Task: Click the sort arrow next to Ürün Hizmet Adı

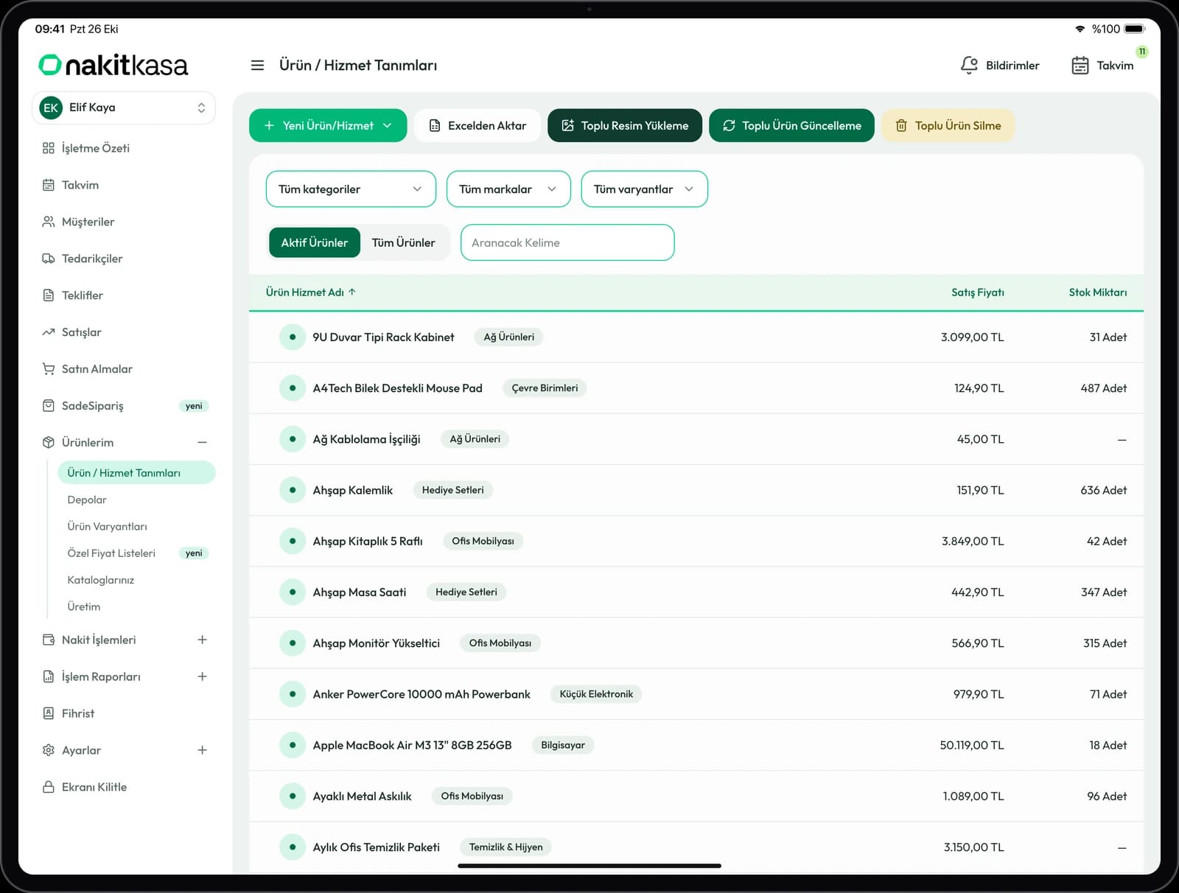Action: coord(352,292)
